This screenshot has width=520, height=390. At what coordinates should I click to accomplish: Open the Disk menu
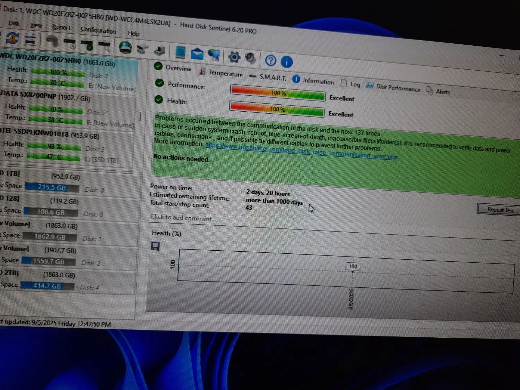tap(14, 23)
